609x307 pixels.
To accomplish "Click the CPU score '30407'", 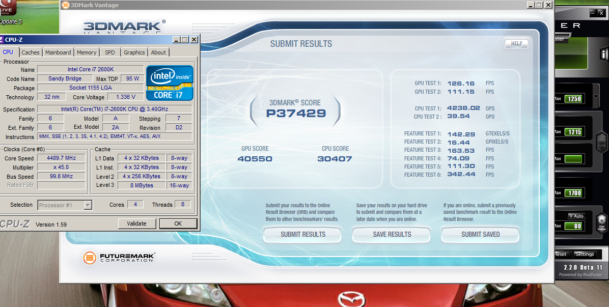I will click(335, 159).
